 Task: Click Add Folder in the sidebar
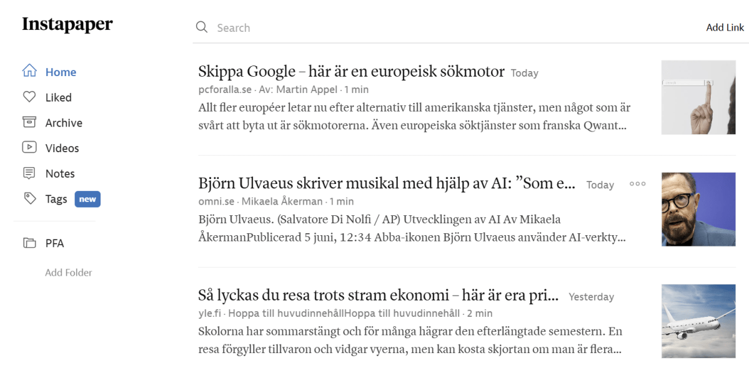[68, 272]
